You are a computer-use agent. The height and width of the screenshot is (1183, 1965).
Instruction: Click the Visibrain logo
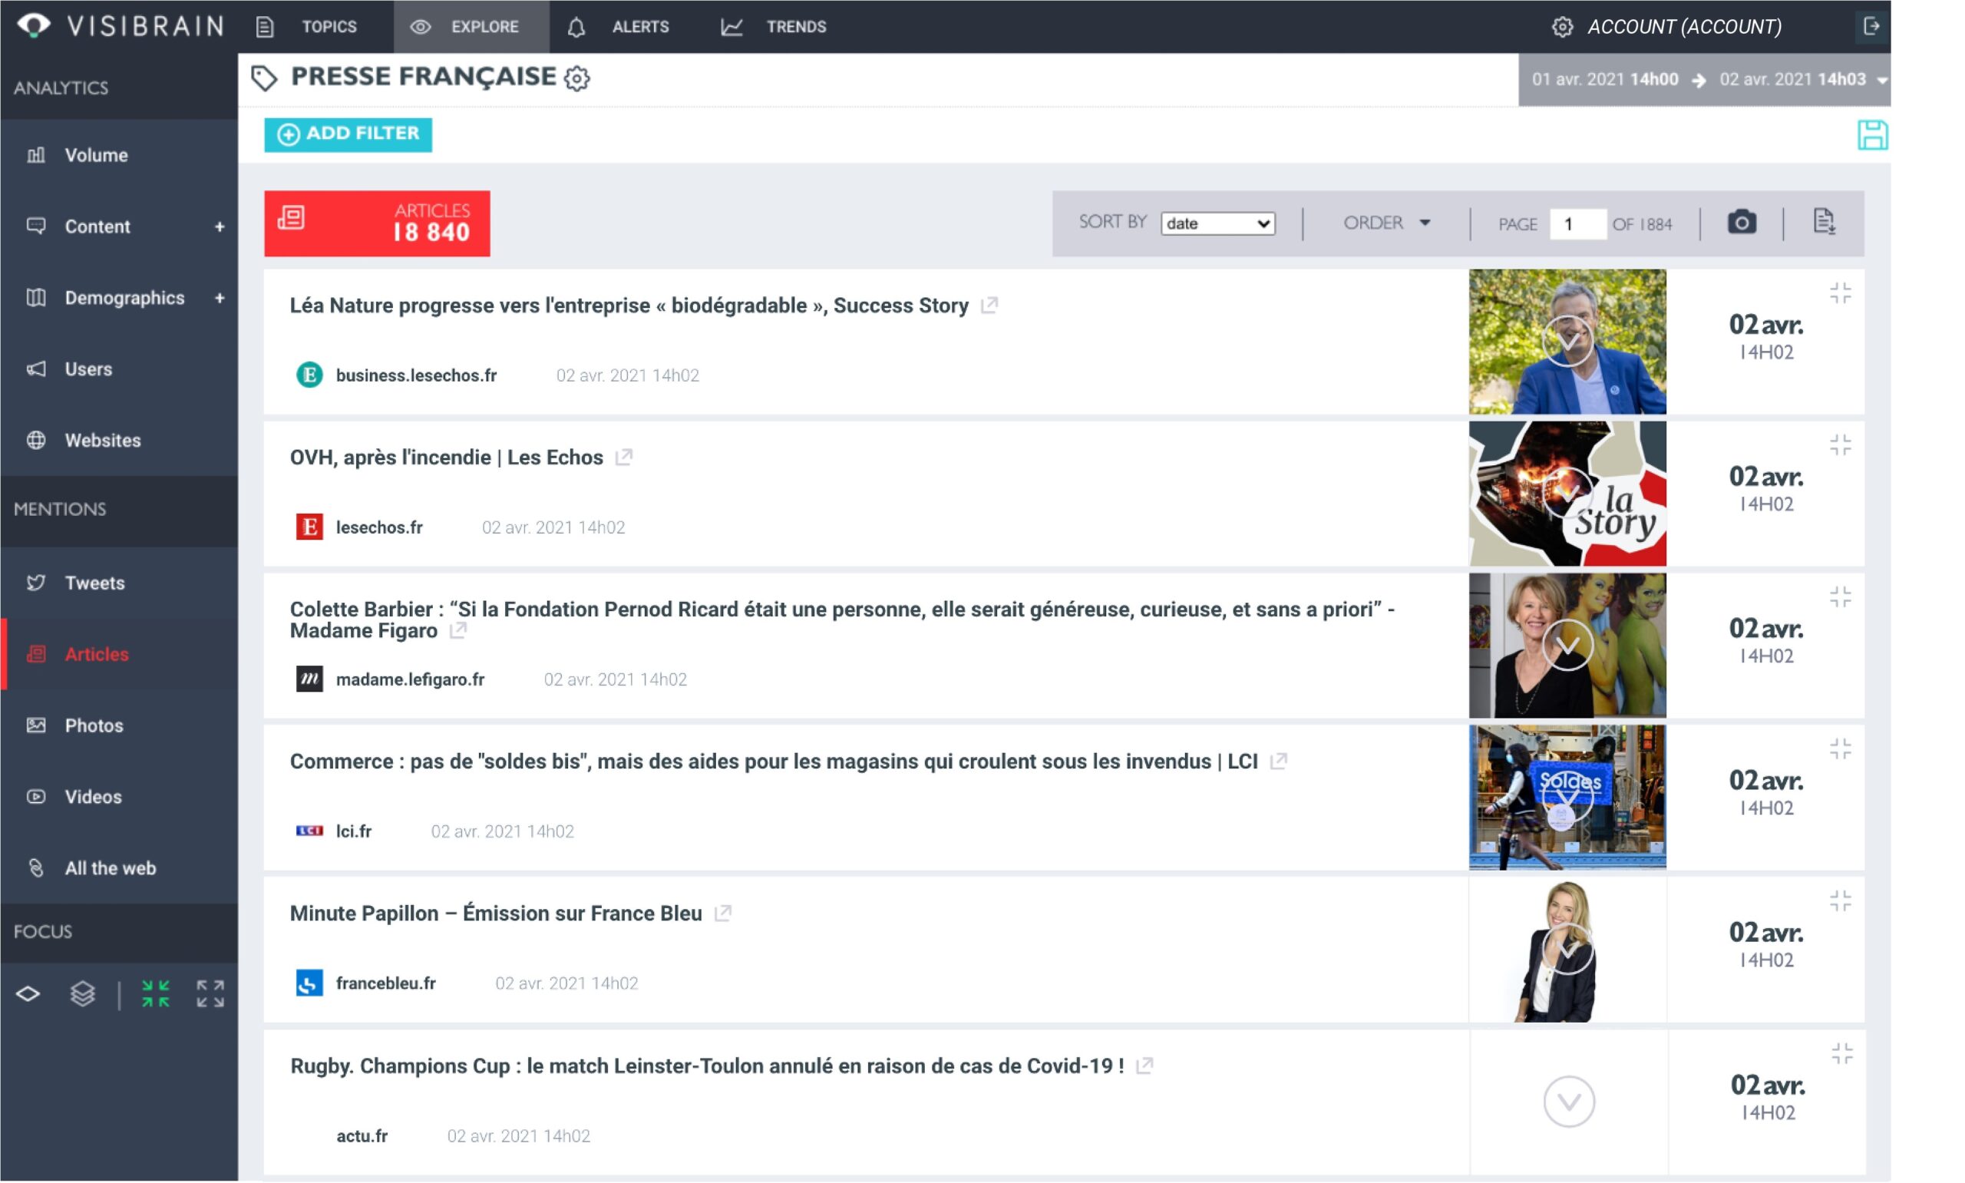pos(120,26)
